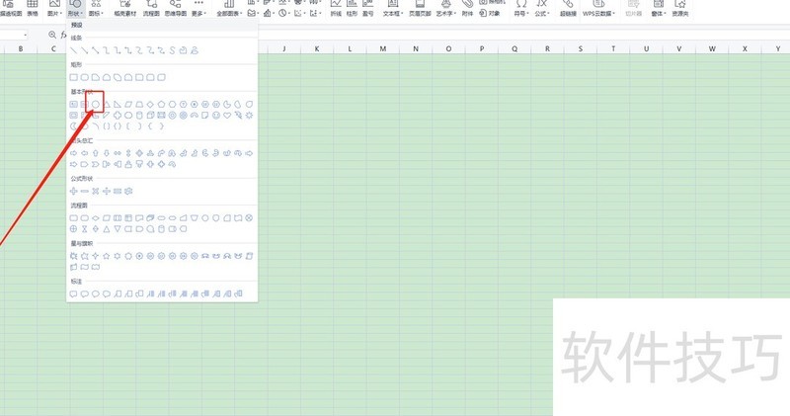Select the lightning bolt shape
The width and height of the screenshot is (790, 416).
(x=238, y=116)
